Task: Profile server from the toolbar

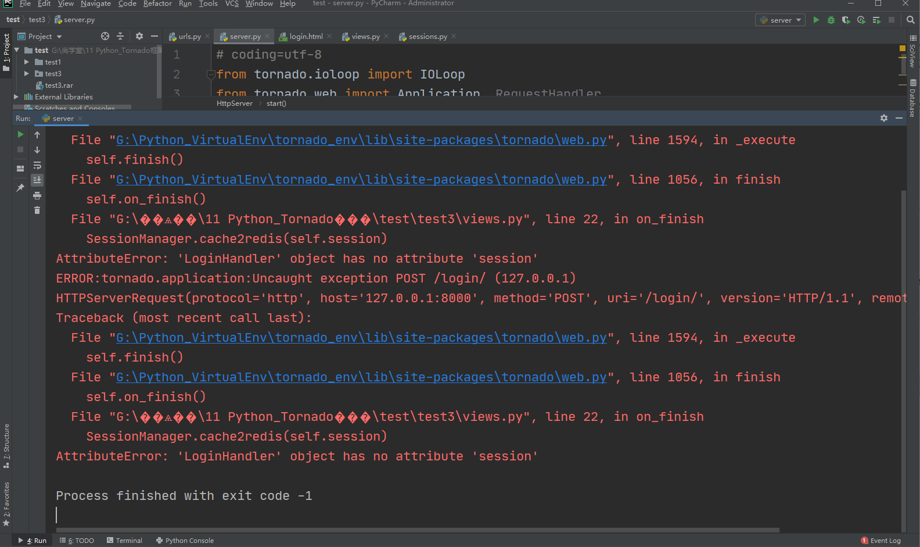Action: 861,20
